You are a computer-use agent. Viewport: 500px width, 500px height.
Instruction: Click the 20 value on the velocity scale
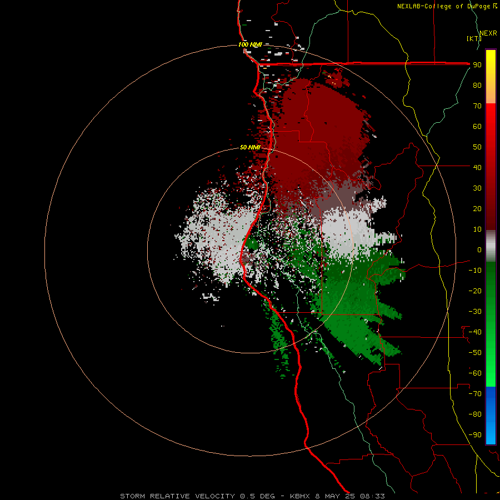click(477, 208)
